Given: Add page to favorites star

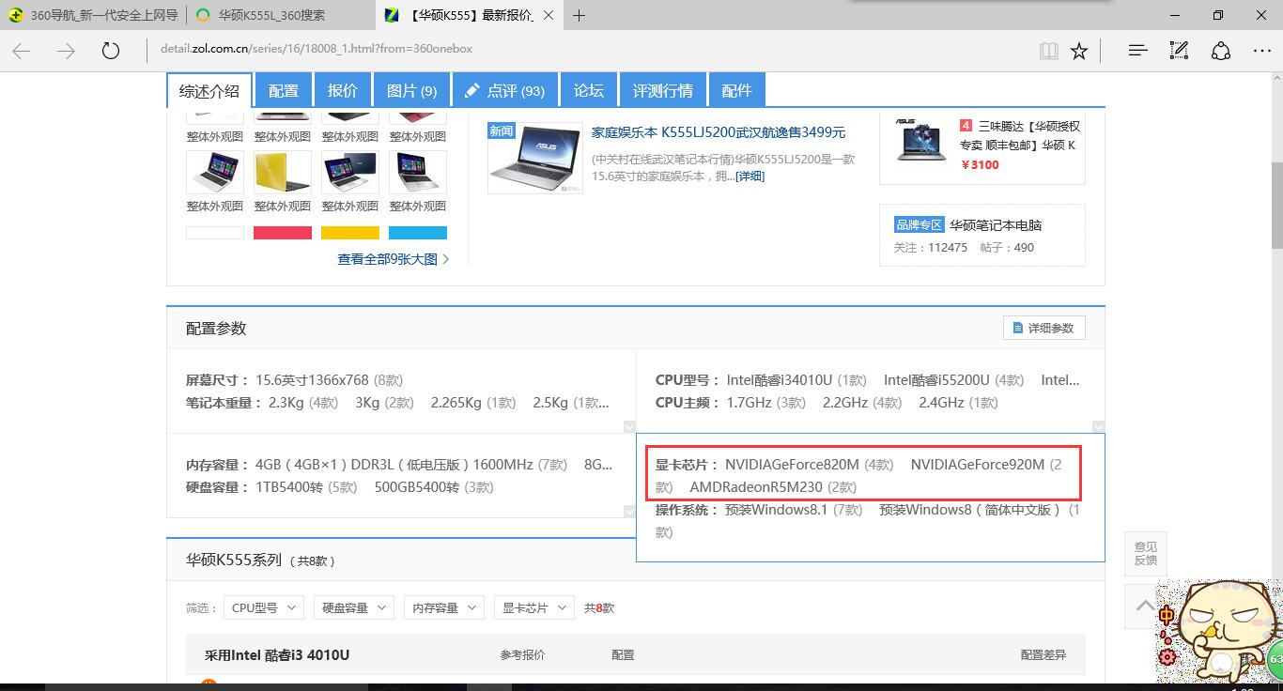Looking at the screenshot, I should click(1079, 51).
